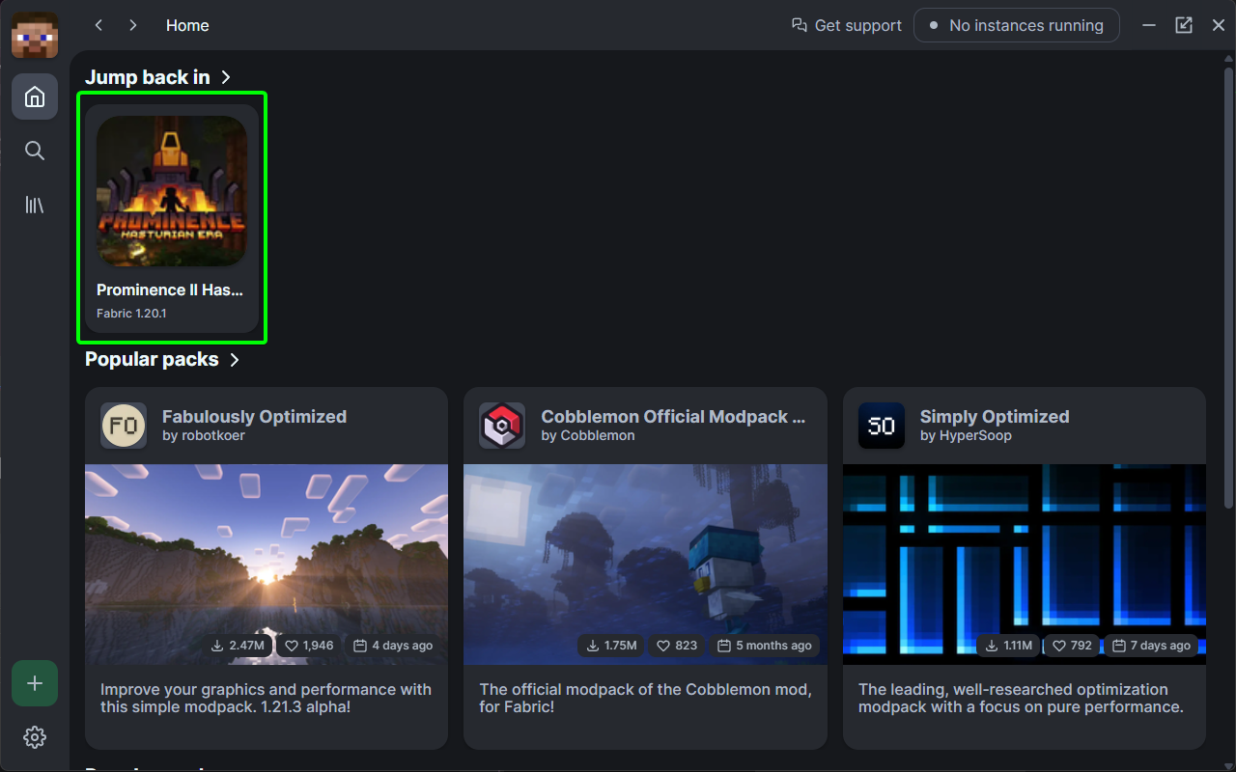
Task: Maximize the launcher window
Action: (1184, 25)
